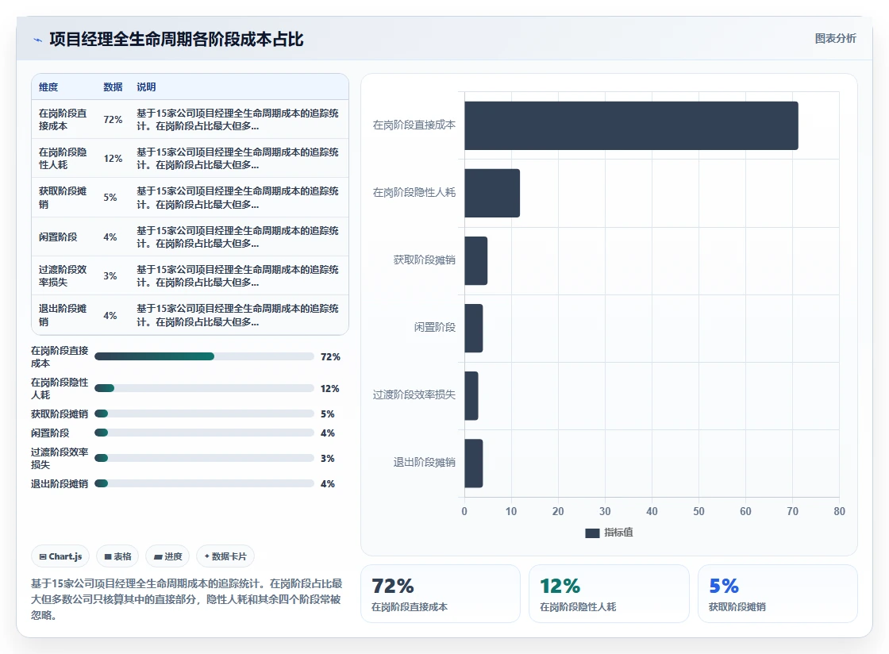Click the page title 项目经理全生命周期各阶段成本占比
This screenshot has height=654, width=889.
(176, 40)
